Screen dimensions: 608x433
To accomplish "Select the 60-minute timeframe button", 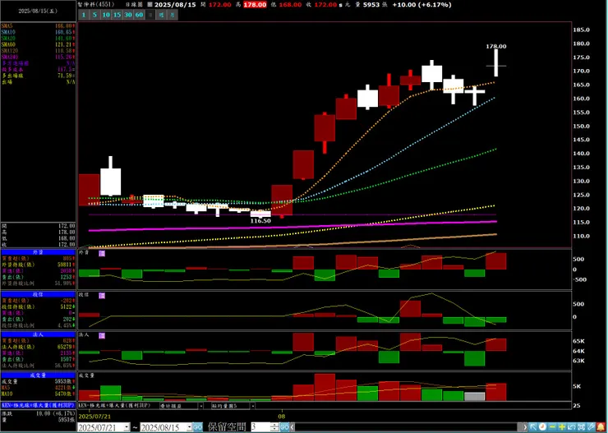I will [139, 15].
